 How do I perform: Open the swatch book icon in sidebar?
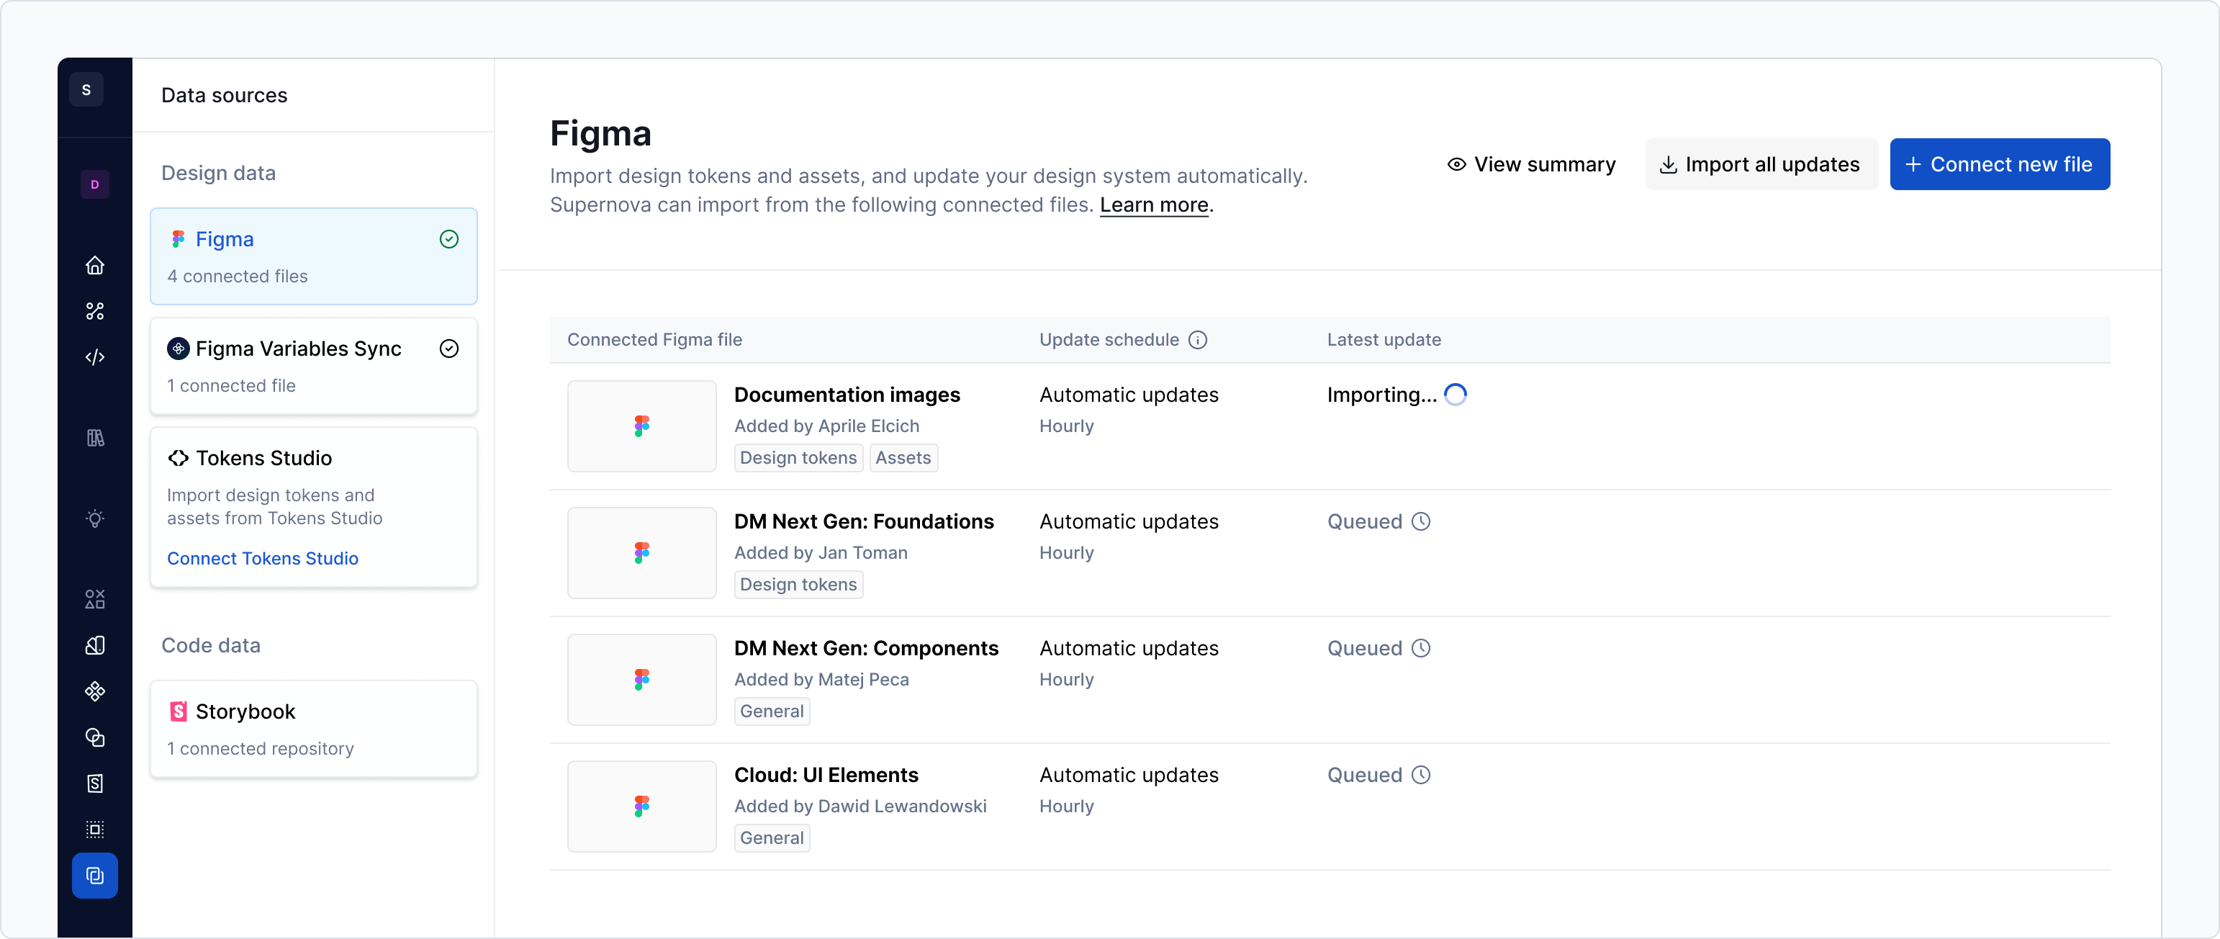point(95,645)
